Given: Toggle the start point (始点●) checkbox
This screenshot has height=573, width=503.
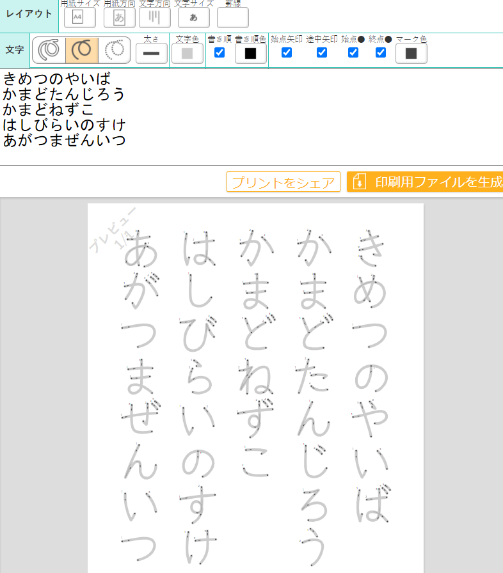Looking at the screenshot, I should tap(353, 52).
